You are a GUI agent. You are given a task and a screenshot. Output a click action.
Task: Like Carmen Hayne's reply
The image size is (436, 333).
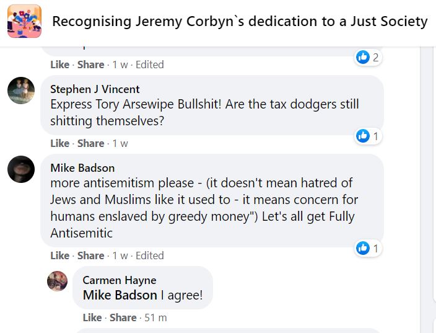click(x=92, y=317)
